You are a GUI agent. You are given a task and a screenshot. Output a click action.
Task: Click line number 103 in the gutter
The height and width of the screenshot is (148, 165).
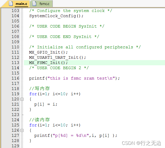pyautogui.click(x=15, y=11)
